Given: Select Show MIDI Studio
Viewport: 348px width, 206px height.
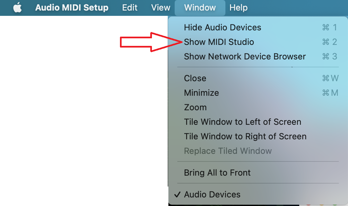Looking at the screenshot, I should [258, 42].
